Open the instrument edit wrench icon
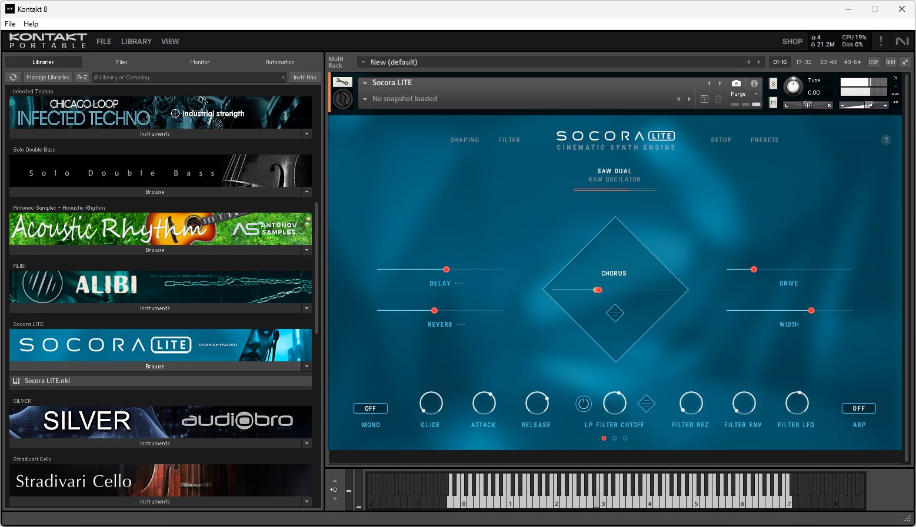This screenshot has height=527, width=916. 342,82
